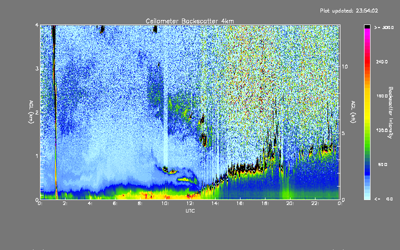Click the small cloud echo near 10 UTC
This screenshot has height=250, width=400.
(x=166, y=169)
